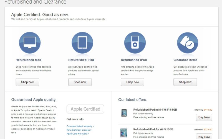This screenshot has height=139, width=222.
Task: Buy the Refurbished iPad Air 16GB
Action: pyautogui.click(x=204, y=136)
